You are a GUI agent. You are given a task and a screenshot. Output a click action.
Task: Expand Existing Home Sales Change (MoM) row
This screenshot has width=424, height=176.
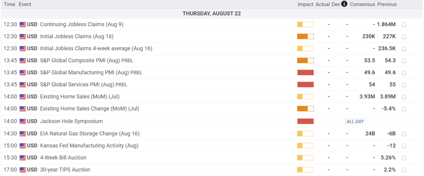pyautogui.click(x=89, y=109)
